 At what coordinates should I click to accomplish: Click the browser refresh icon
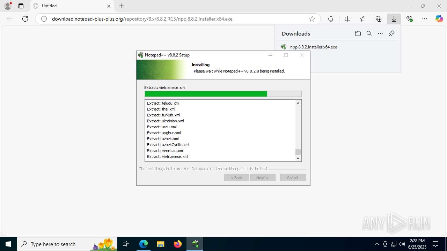tap(25, 19)
